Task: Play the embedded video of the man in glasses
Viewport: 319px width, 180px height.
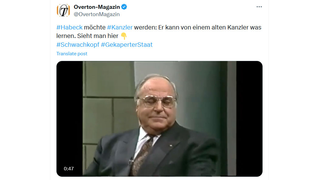Action: click(159, 119)
